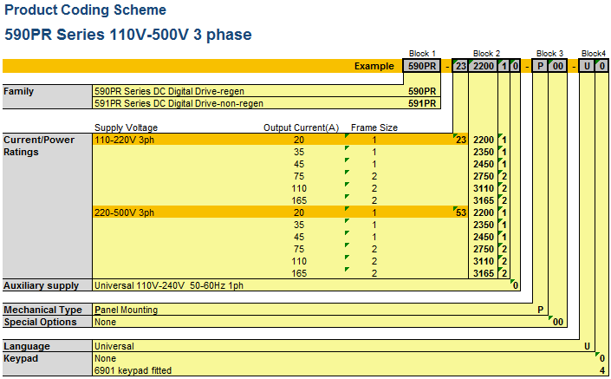Select code 2200 in the 110-220V 3ph row
The image size is (611, 379).
484,140
